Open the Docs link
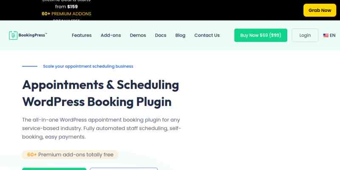Image resolution: width=340 pixels, height=170 pixels. (x=161, y=35)
